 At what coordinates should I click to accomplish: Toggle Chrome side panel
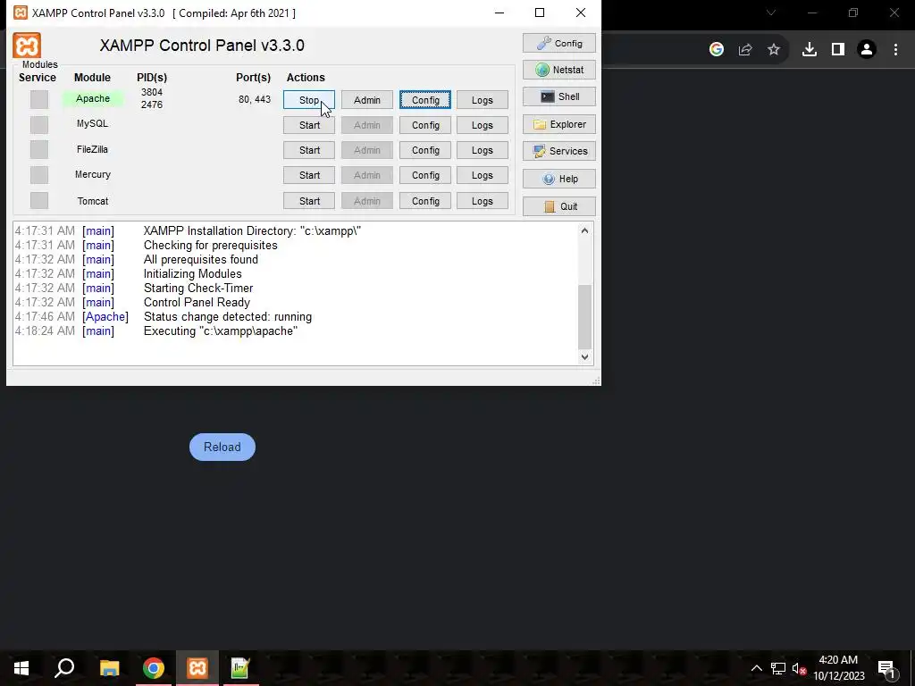pos(838,49)
